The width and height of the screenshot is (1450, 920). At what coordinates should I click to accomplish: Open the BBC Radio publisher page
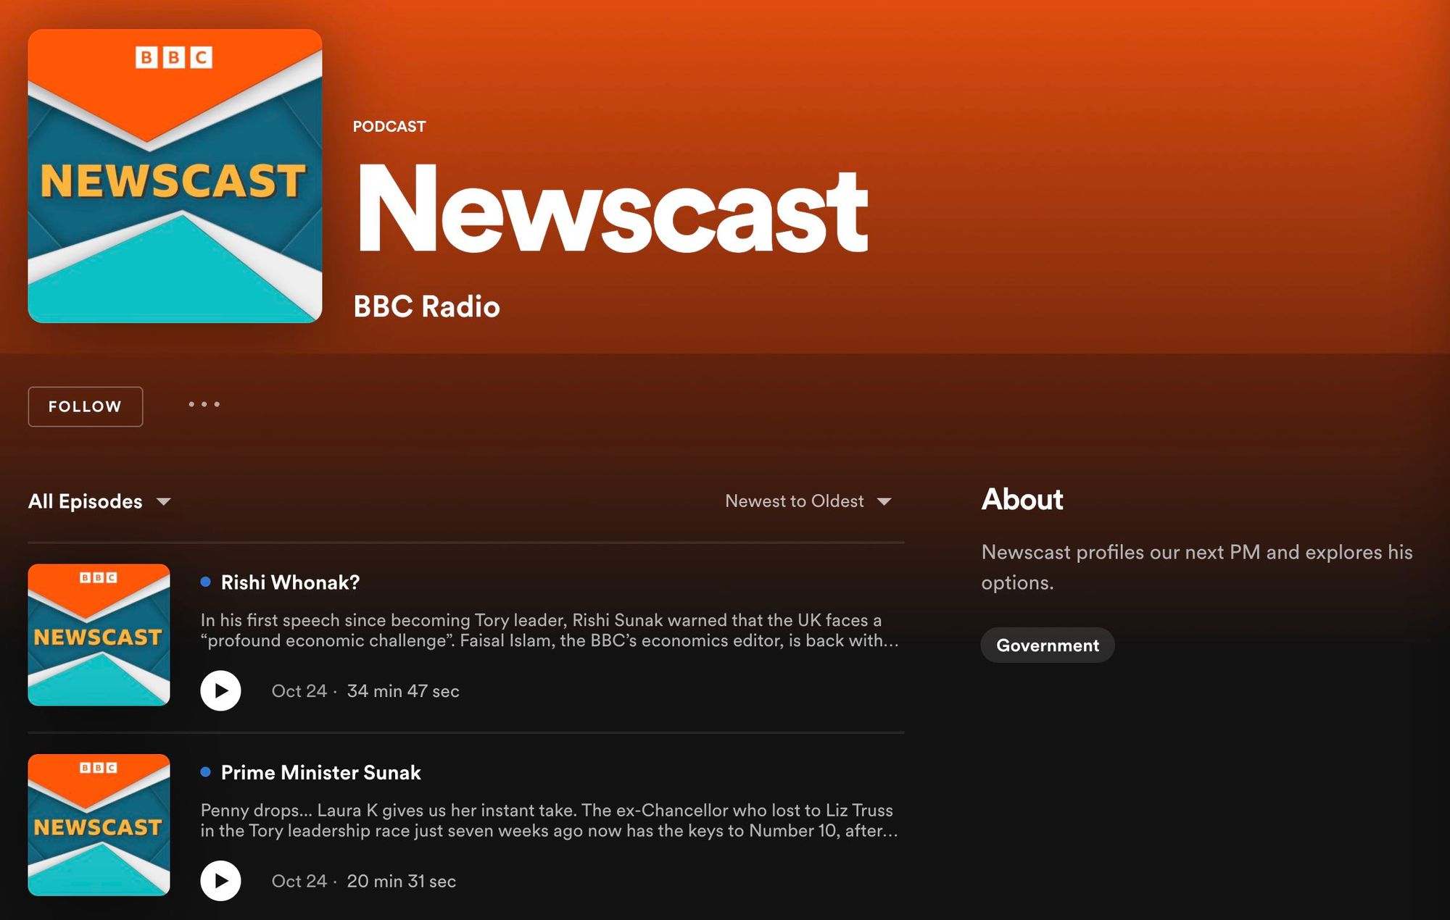[426, 306]
